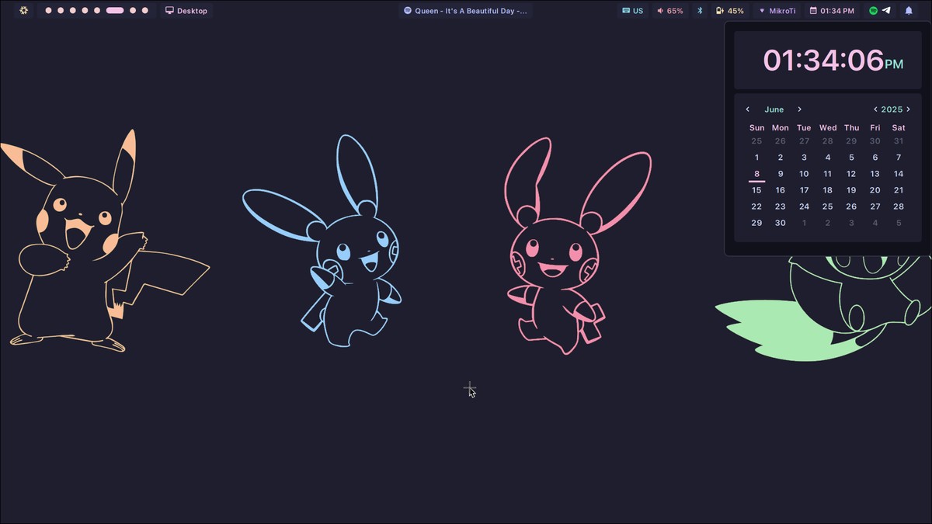The height and width of the screenshot is (524, 932).
Task: Select the highlighted date June 8
Action: (756, 174)
